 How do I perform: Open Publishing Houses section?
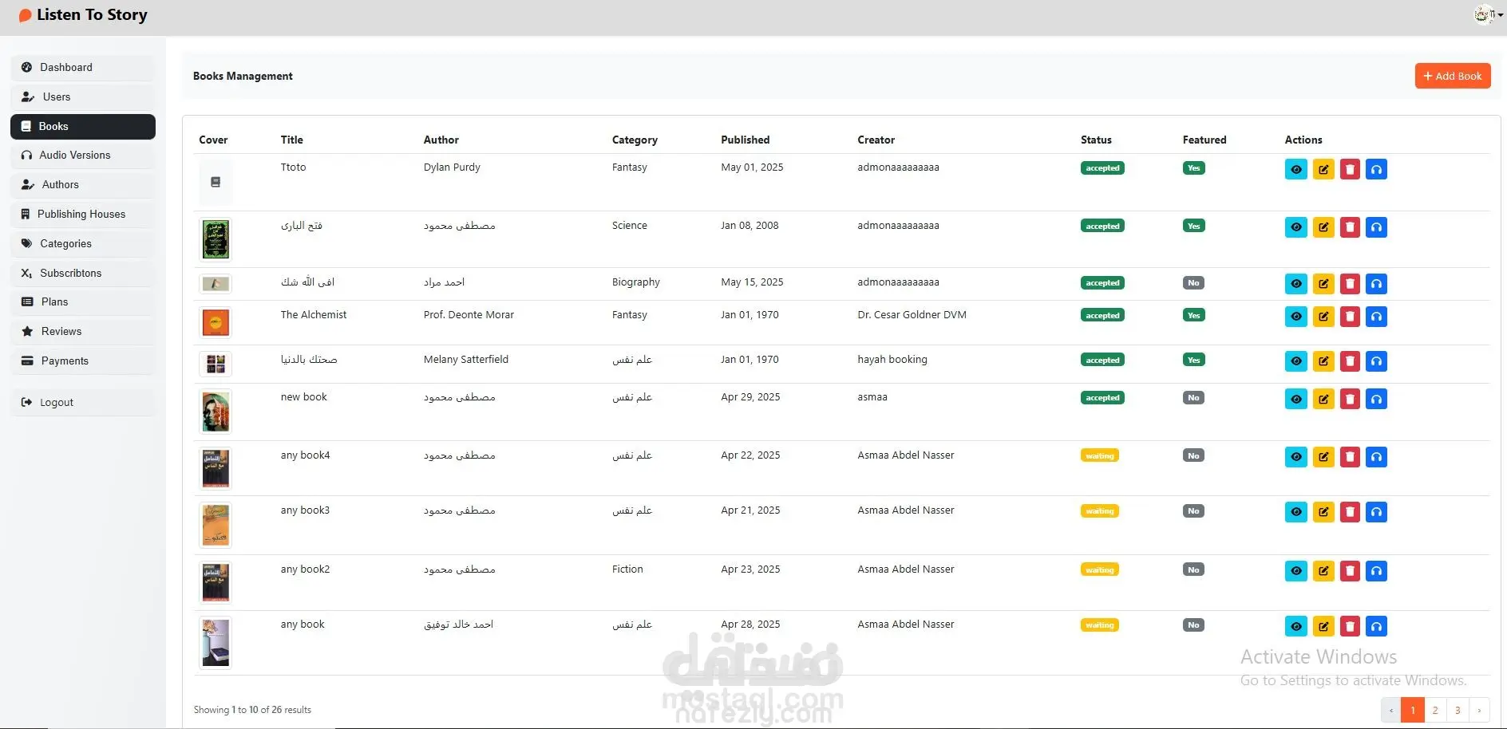(x=83, y=215)
